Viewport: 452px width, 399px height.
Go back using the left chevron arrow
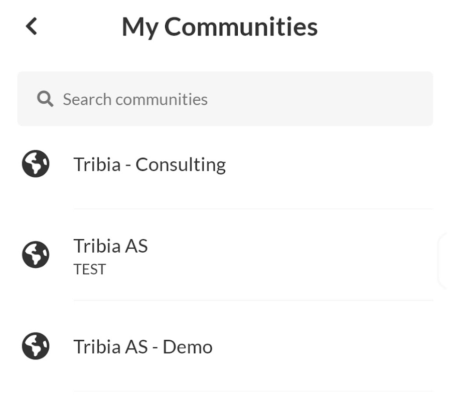32,26
